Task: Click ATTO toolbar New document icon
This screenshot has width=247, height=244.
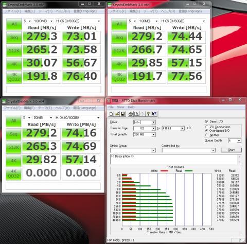Action: pyautogui.click(x=111, y=114)
